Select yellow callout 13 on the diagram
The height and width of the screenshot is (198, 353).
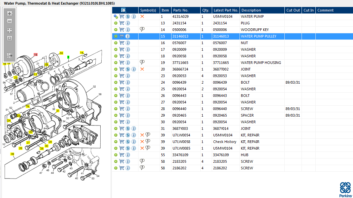[x=35, y=74]
